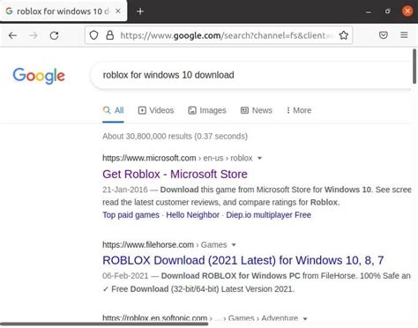Expand dropdown arrow next to filehorse.com URL
Screen dimensions: 418x328
(x=234, y=245)
